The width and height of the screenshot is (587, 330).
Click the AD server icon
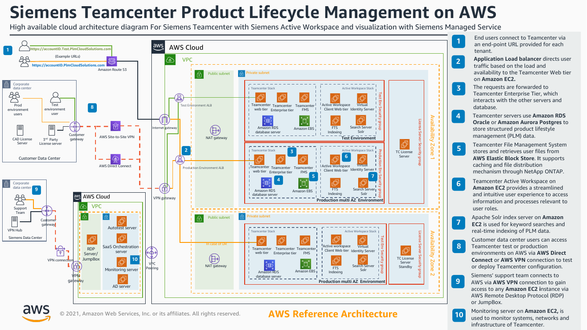(122, 279)
